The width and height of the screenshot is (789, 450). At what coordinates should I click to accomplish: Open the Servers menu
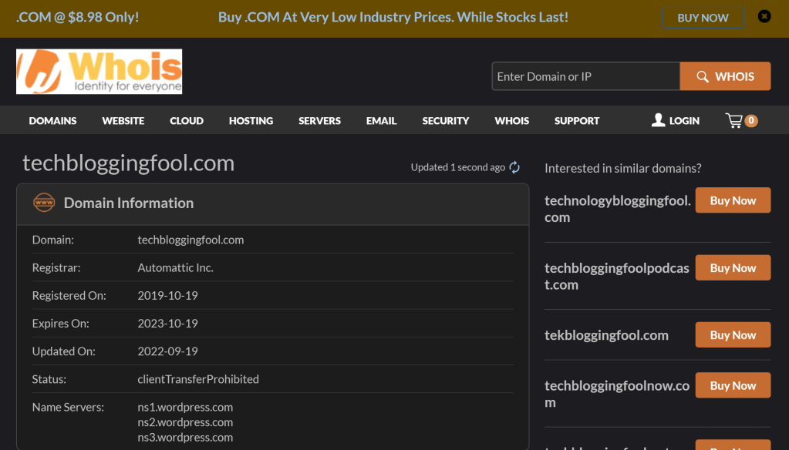[x=319, y=121]
